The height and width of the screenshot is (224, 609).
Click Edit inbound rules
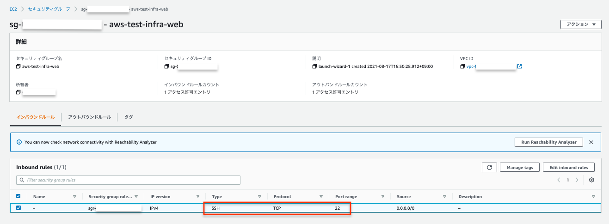(x=568, y=167)
